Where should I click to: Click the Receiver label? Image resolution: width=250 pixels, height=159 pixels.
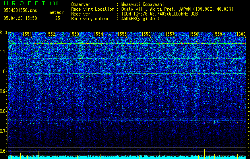81,14
